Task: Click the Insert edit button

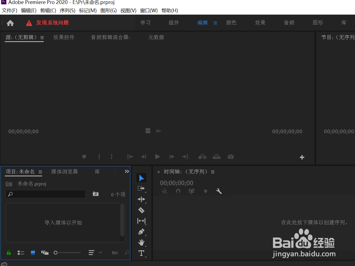Action: click(202, 157)
